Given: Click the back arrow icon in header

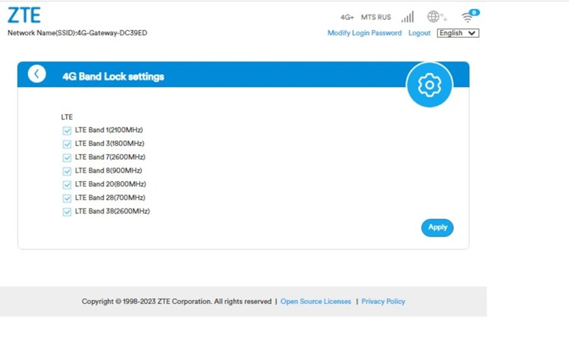Looking at the screenshot, I should [37, 74].
